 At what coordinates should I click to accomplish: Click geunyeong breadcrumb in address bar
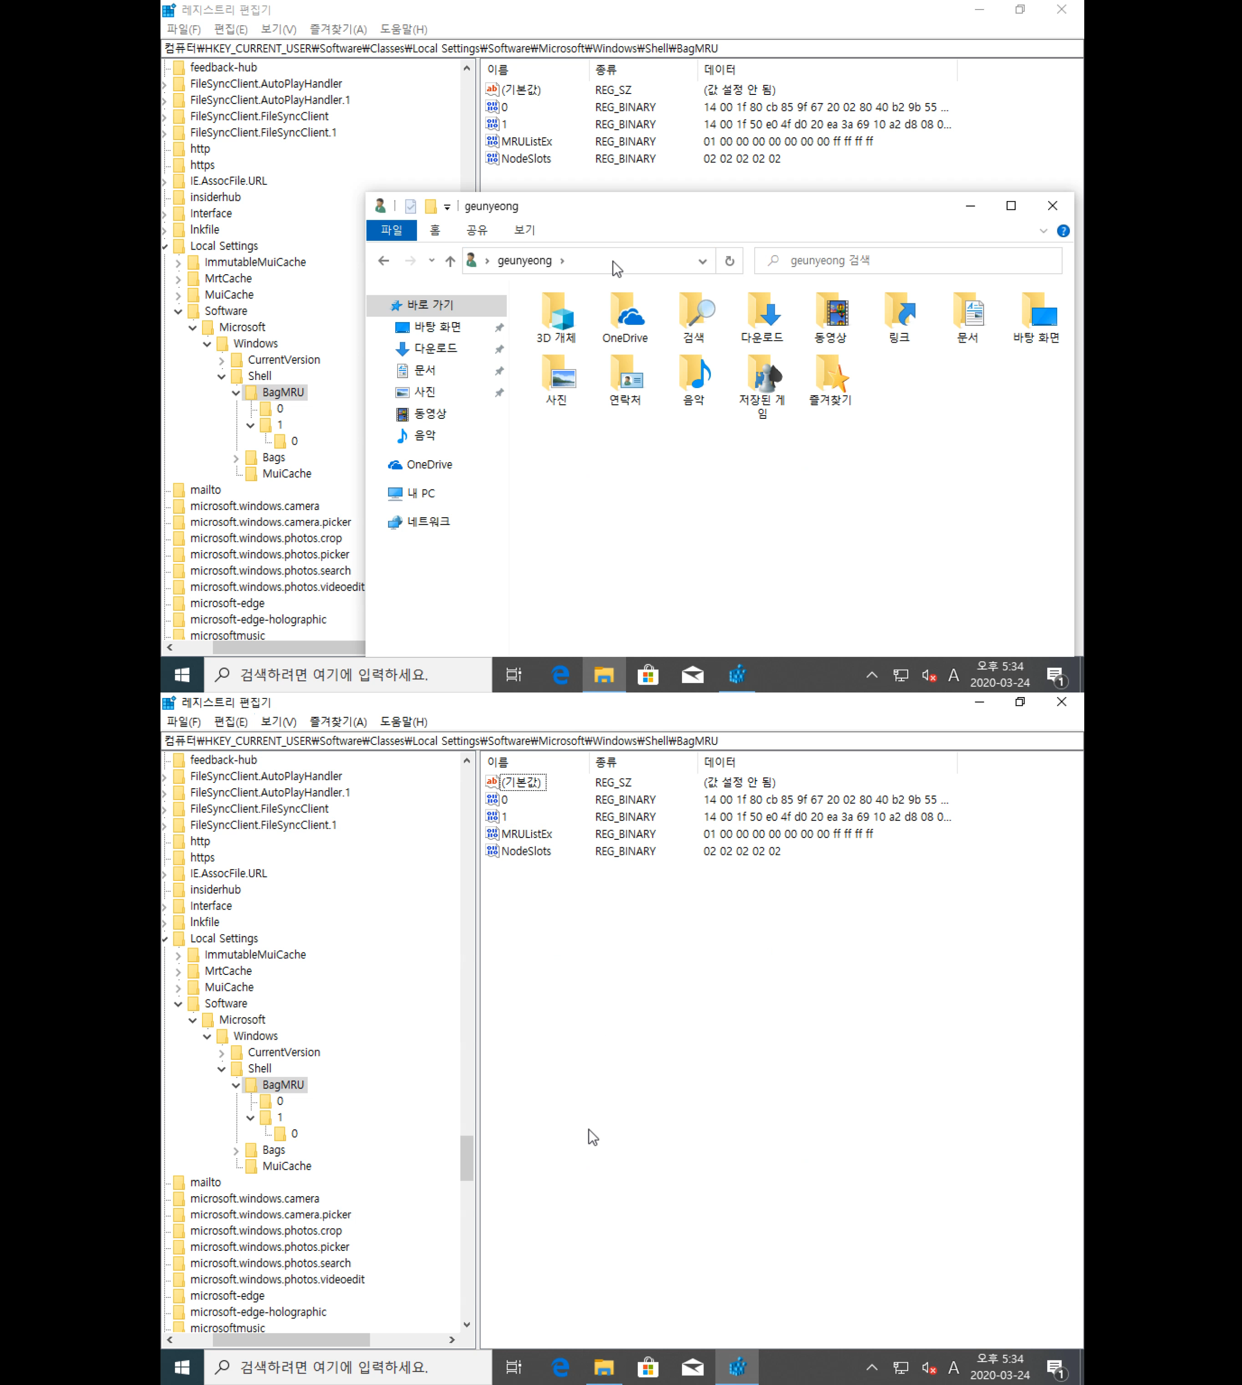pyautogui.click(x=524, y=261)
